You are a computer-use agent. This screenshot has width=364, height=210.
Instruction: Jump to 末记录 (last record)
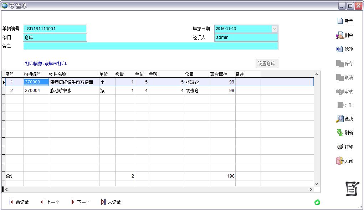click(111, 202)
